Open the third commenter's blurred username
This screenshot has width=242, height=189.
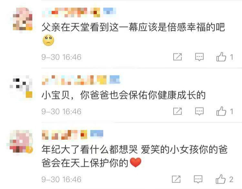73,135
